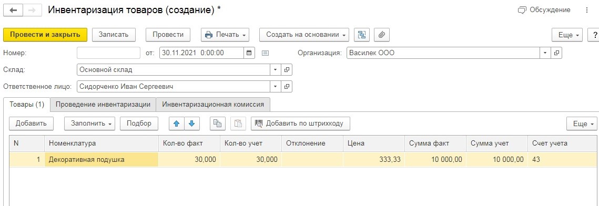Move row down with blue arrow
The image size is (599, 206).
tap(192, 123)
